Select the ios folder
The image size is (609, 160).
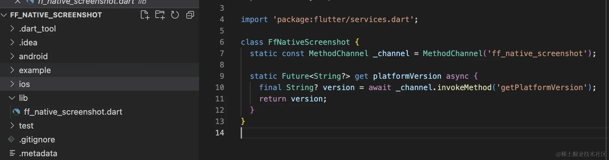point(24,84)
